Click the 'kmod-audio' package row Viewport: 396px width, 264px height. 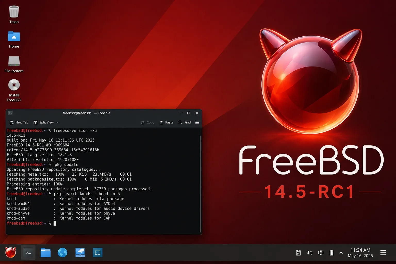coord(78,209)
